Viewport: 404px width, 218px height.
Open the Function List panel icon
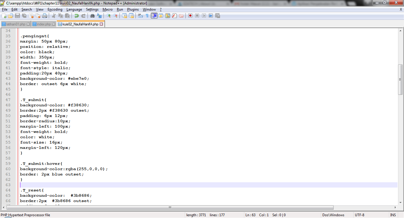click(x=174, y=16)
